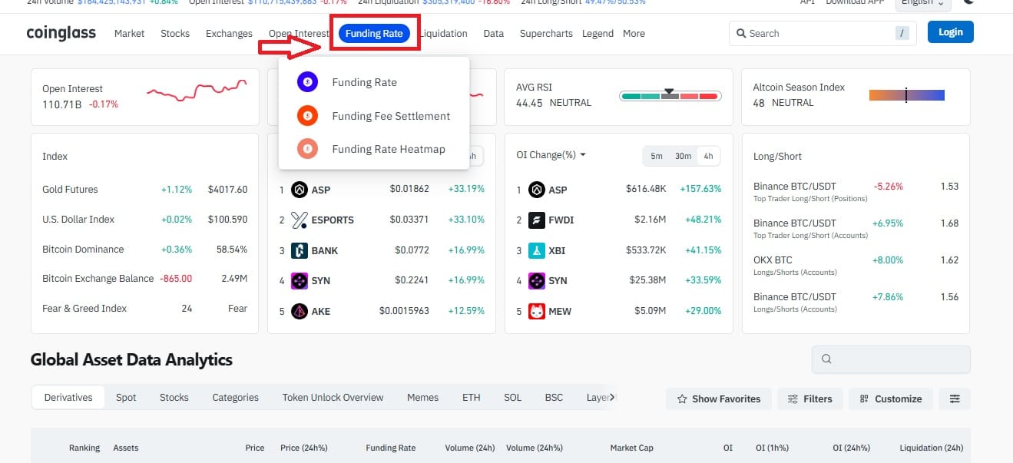The width and height of the screenshot is (1013, 463).
Task: Switch to the Memes tab
Action: (x=422, y=397)
